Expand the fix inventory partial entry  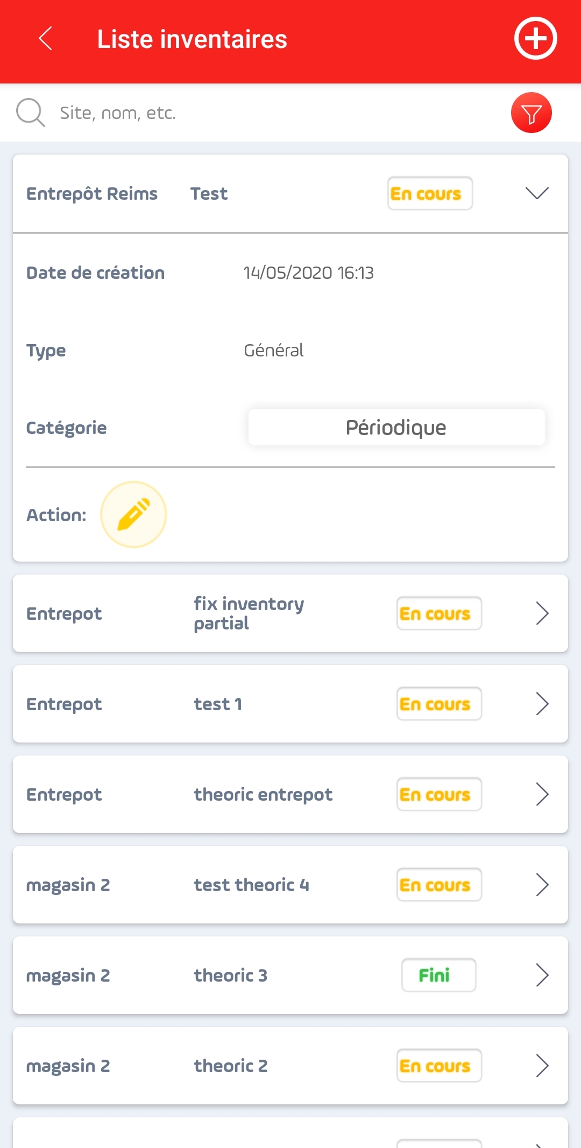pyautogui.click(x=542, y=613)
